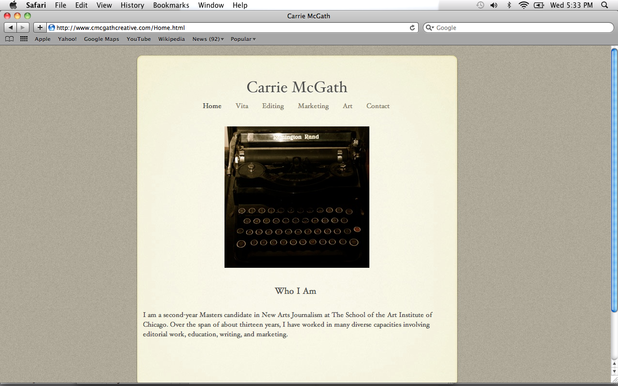The image size is (618, 386).
Task: Click the volume speaker icon
Action: pyautogui.click(x=494, y=5)
